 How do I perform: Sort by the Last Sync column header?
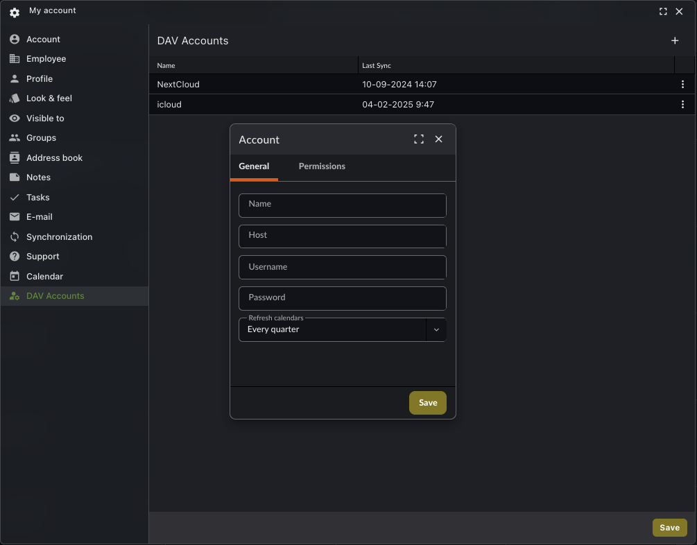tap(516, 65)
